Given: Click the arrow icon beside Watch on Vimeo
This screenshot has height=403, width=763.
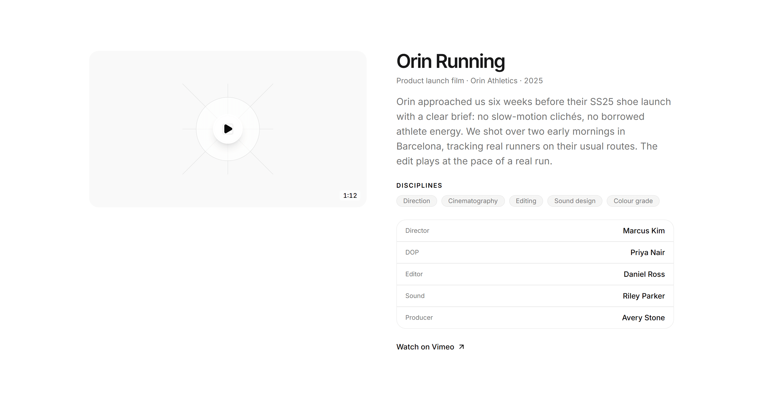Looking at the screenshot, I should coord(461,347).
